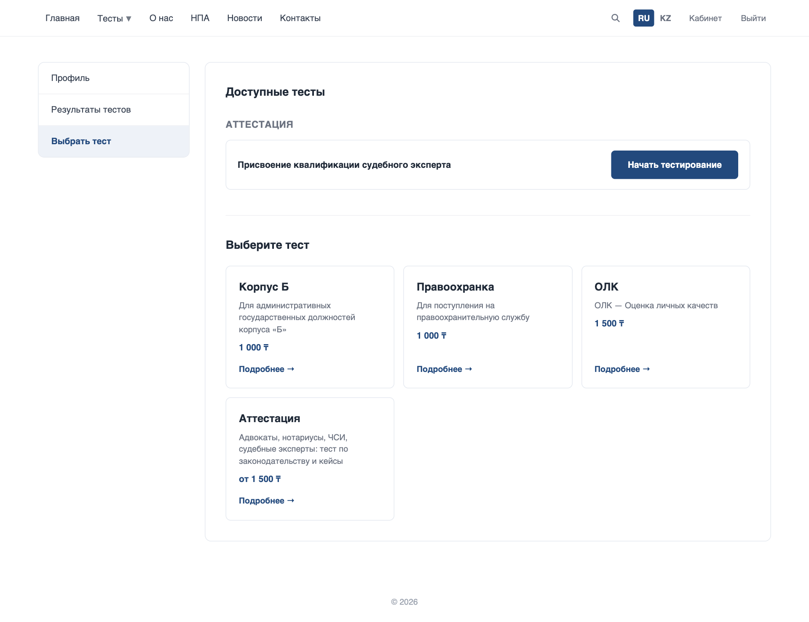Image resolution: width=809 pixels, height=622 pixels.
Task: Open the О нас page
Action: pyautogui.click(x=161, y=18)
